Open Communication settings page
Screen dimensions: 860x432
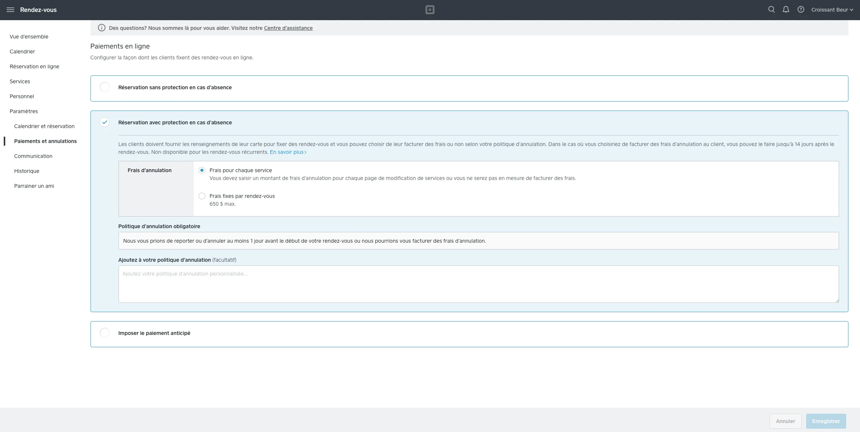click(x=33, y=156)
